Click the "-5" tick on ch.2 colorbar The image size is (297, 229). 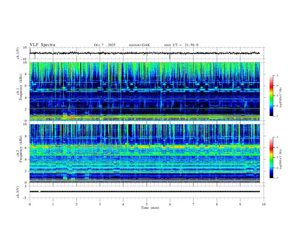[277, 158]
